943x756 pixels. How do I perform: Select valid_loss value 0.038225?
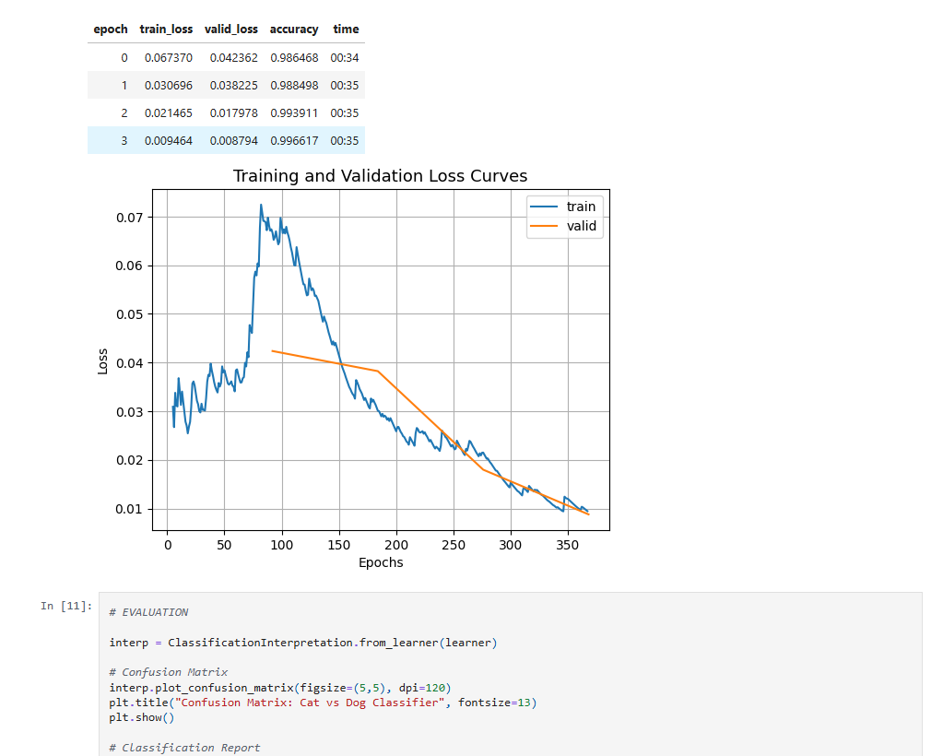pyautogui.click(x=233, y=86)
